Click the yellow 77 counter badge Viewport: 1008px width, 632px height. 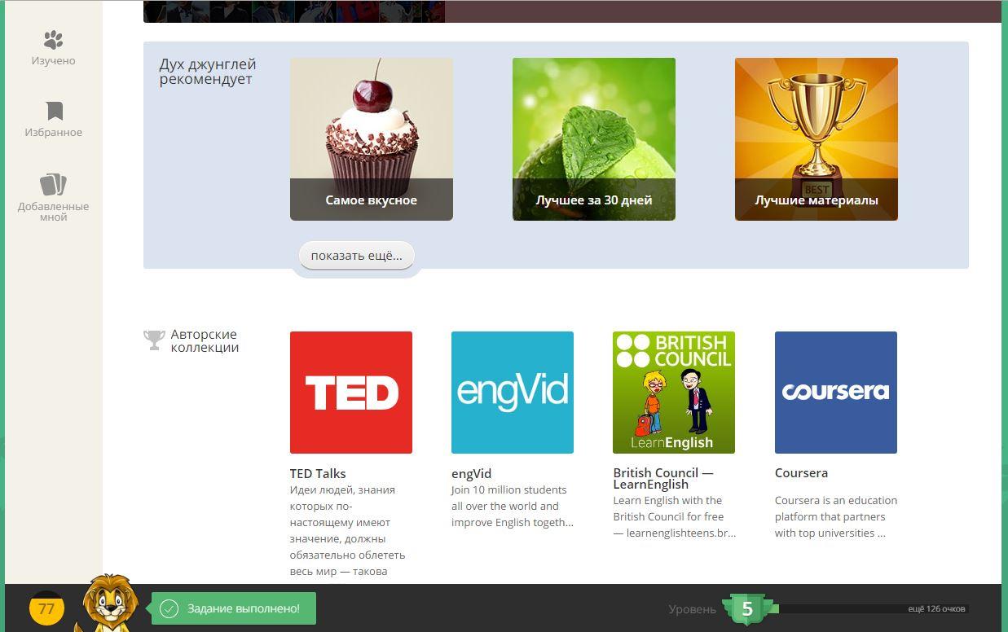pyautogui.click(x=46, y=608)
